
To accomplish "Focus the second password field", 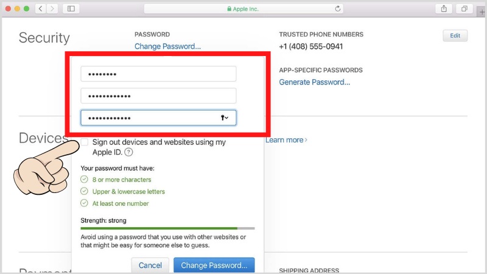I will (158, 96).
